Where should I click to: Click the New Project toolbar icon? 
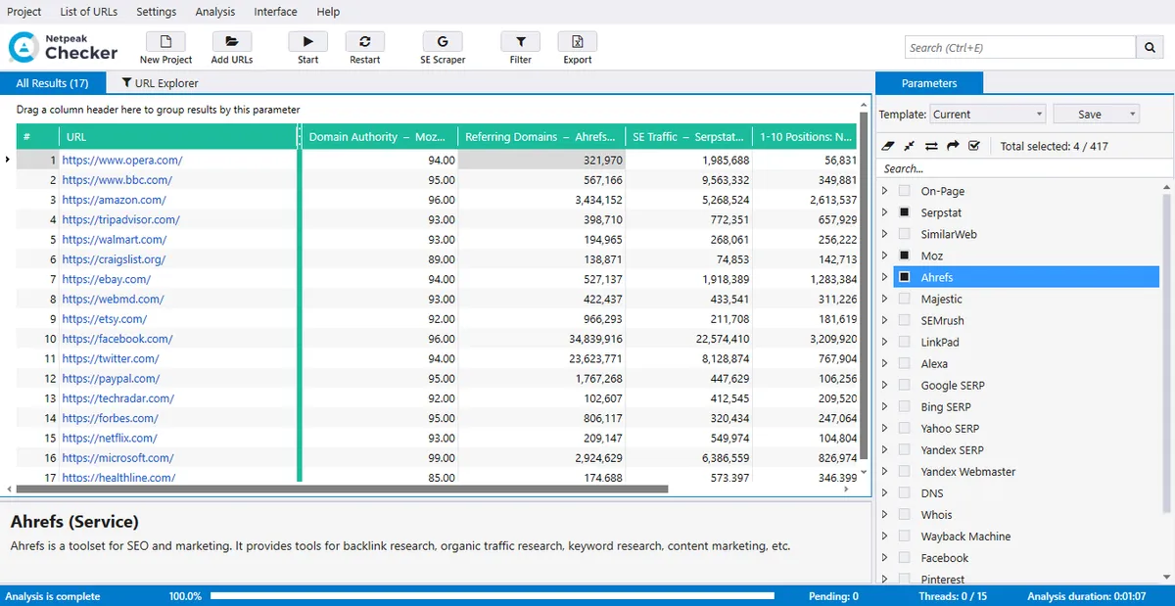(165, 42)
